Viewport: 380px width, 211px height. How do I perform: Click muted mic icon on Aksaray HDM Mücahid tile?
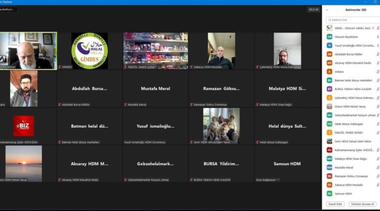click(60, 180)
